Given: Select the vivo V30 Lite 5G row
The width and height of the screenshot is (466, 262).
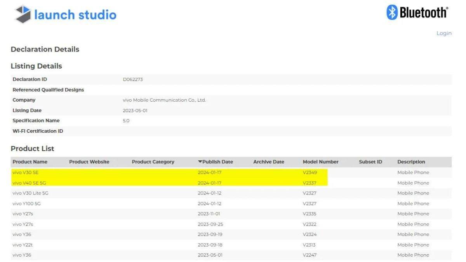Looking at the screenshot, I should [x=231, y=193].
